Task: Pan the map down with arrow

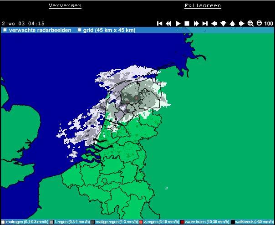Action: point(223,24)
